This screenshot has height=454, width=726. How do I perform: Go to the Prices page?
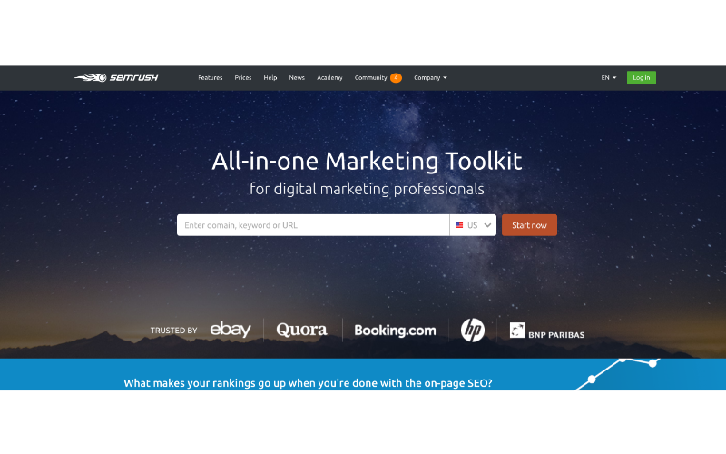[242, 78]
